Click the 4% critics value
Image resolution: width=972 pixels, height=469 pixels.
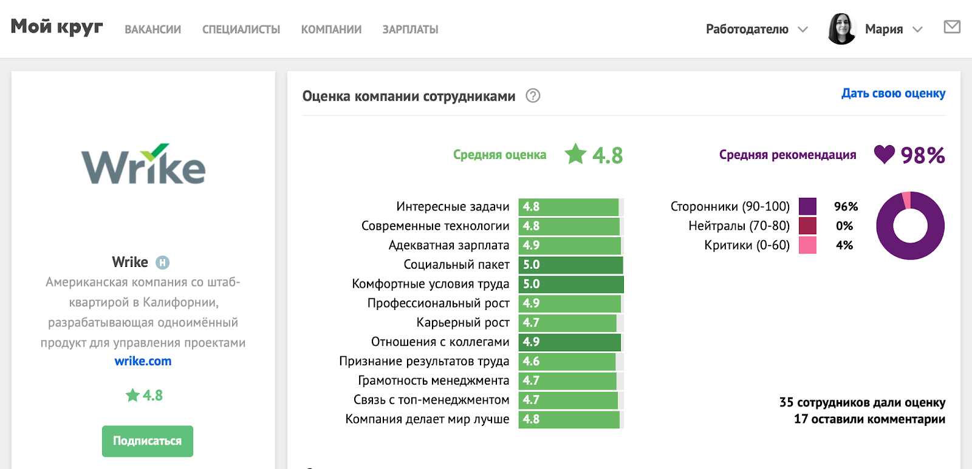(844, 246)
